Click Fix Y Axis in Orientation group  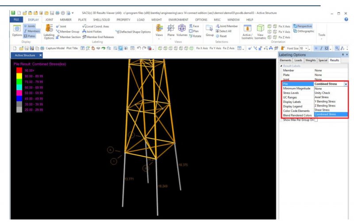pyautogui.click(x=284, y=32)
